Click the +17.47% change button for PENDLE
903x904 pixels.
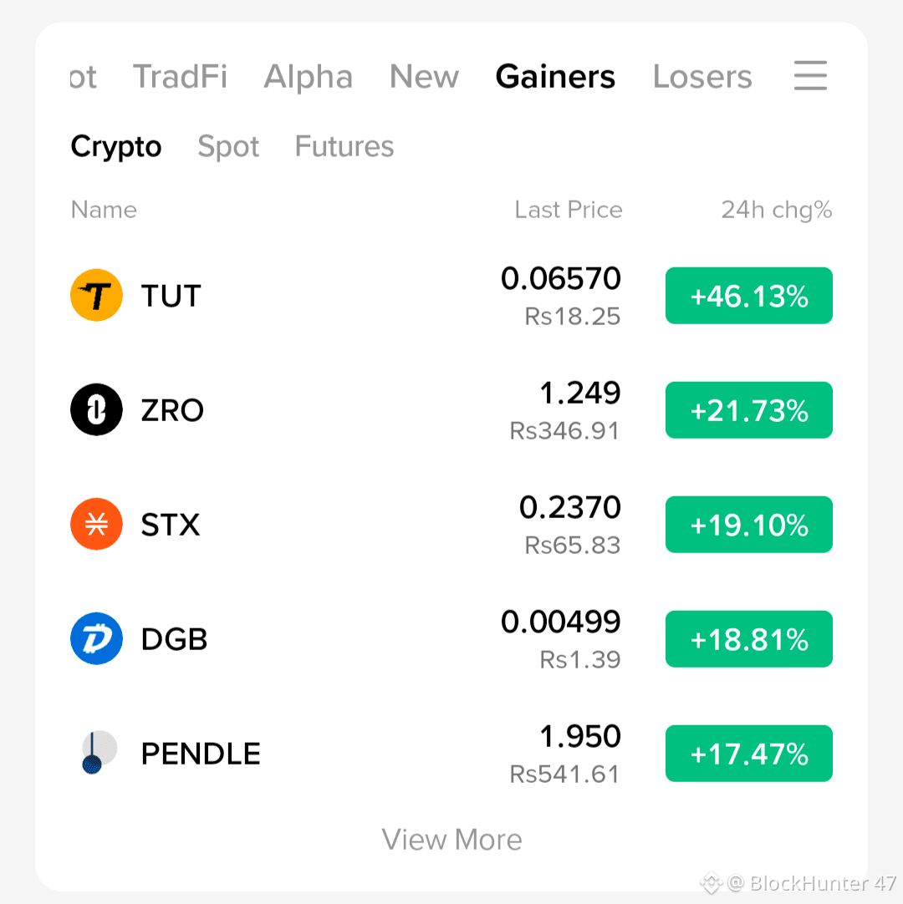pyautogui.click(x=749, y=754)
